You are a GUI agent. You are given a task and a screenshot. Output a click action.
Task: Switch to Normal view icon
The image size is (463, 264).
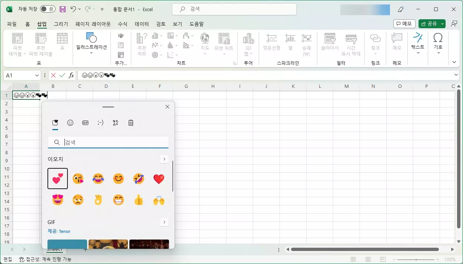point(353,260)
